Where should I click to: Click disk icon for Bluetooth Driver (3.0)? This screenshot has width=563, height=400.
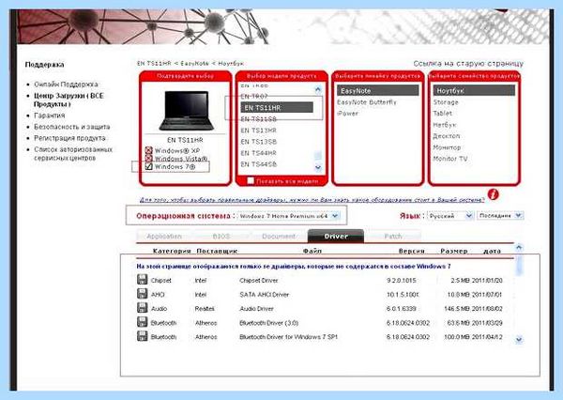pos(143,322)
